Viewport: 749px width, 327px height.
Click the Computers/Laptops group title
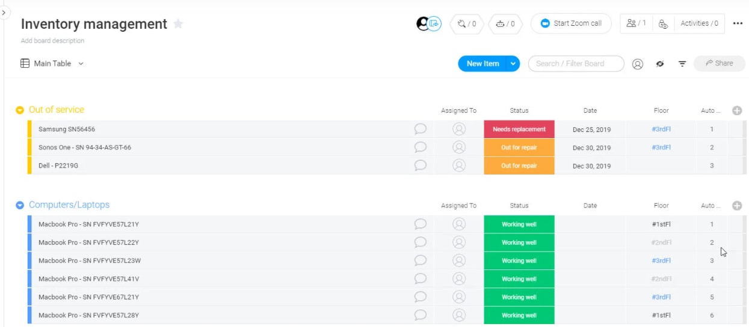[69, 205]
